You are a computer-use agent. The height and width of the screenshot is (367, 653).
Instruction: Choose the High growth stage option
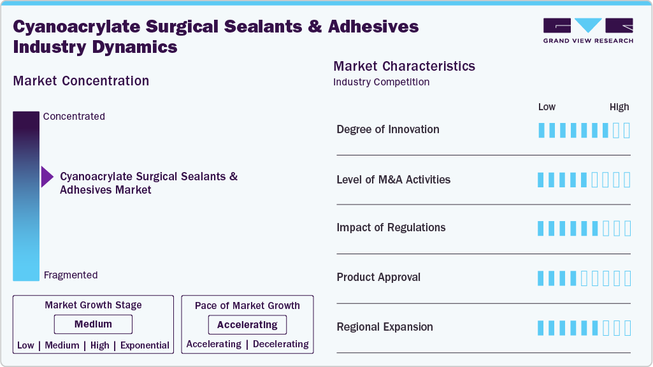click(x=100, y=345)
